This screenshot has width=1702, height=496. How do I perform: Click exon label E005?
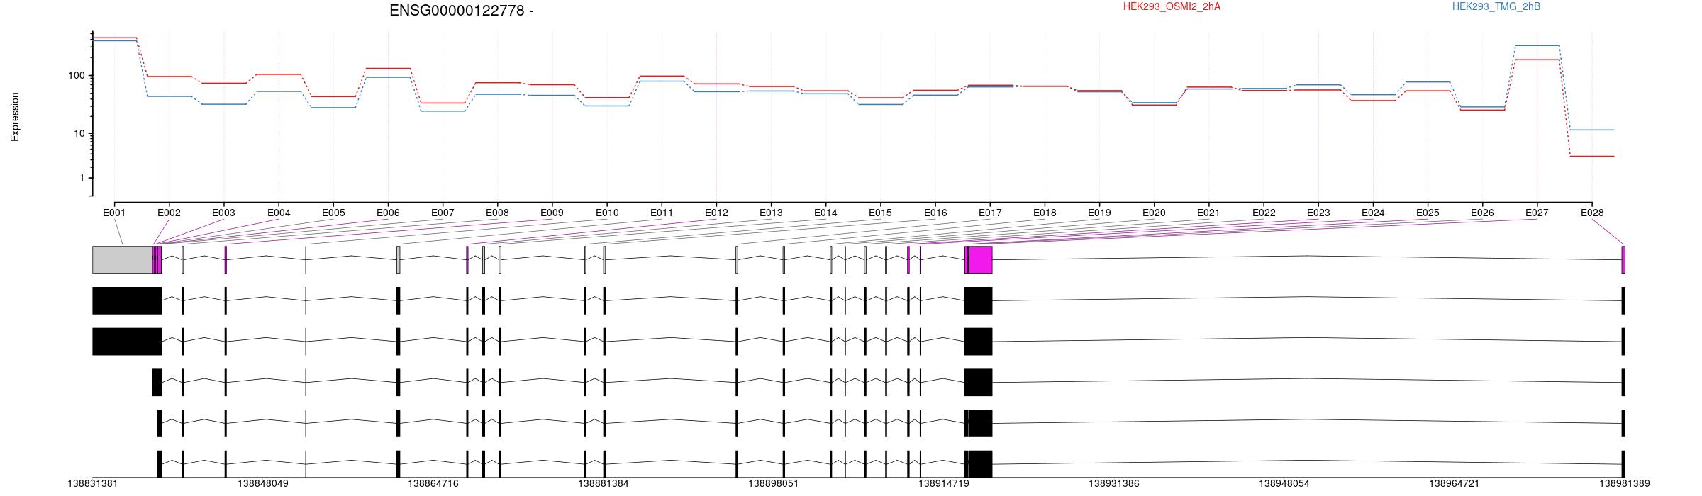[333, 213]
